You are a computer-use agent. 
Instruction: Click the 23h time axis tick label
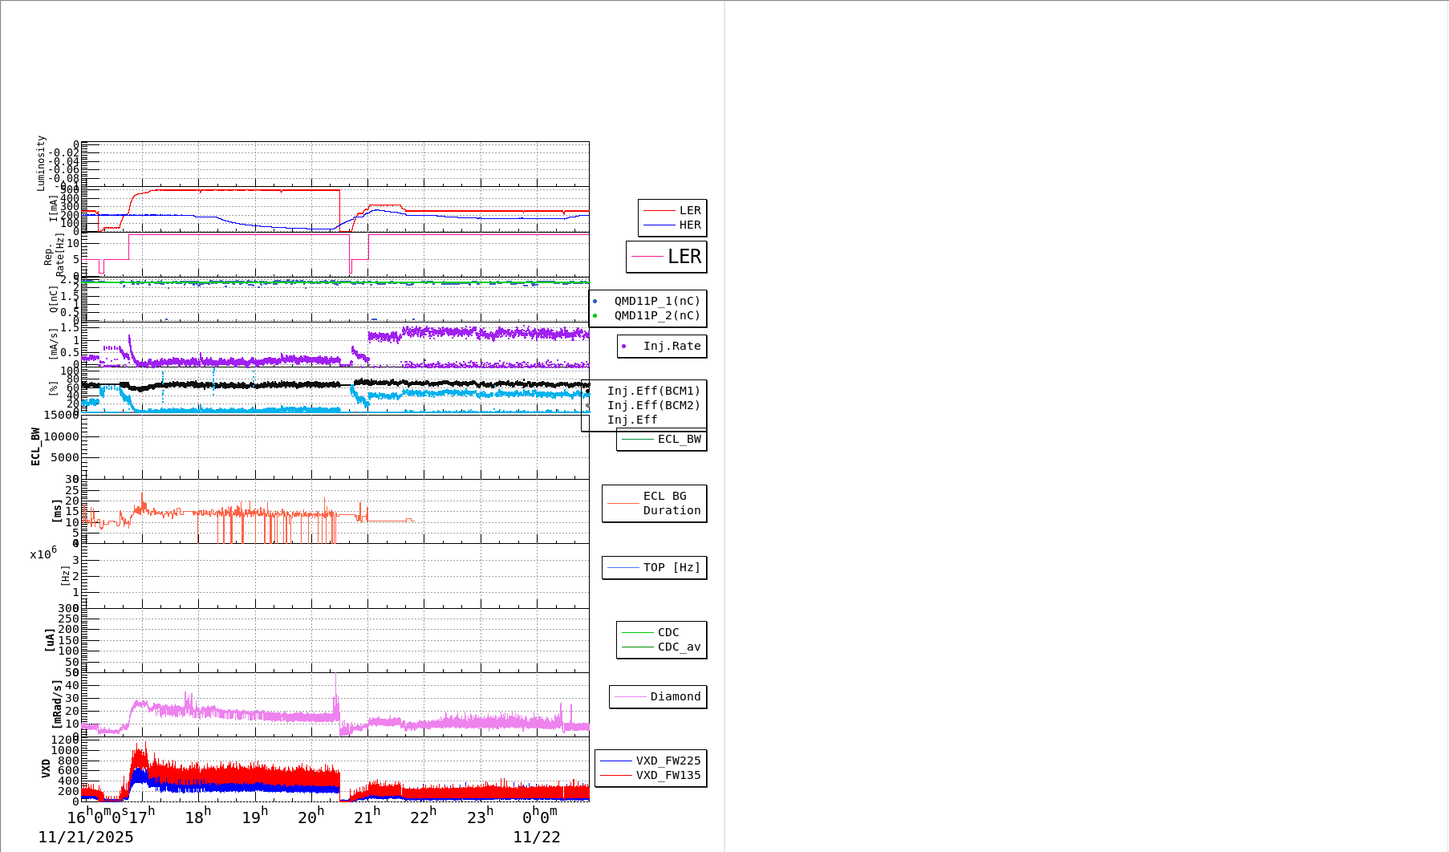[481, 817]
